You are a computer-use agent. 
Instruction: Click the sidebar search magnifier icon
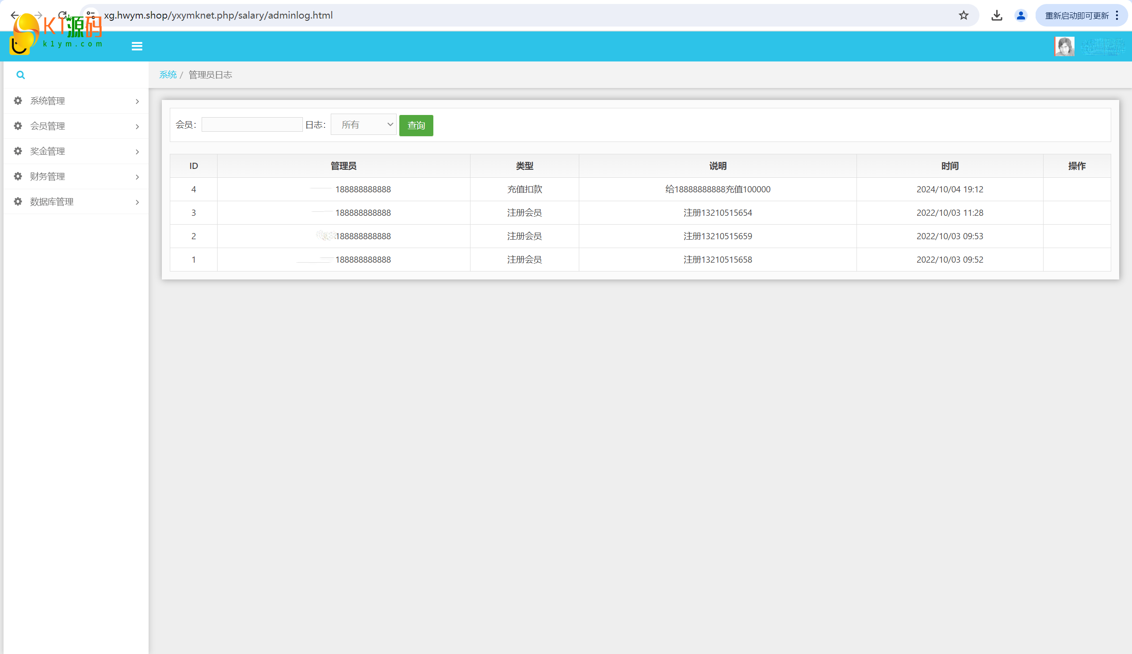(x=21, y=75)
